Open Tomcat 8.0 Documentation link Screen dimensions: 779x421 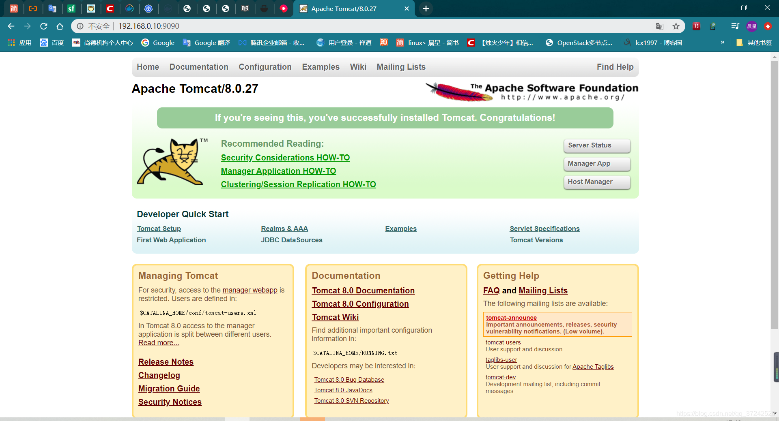[x=363, y=291]
